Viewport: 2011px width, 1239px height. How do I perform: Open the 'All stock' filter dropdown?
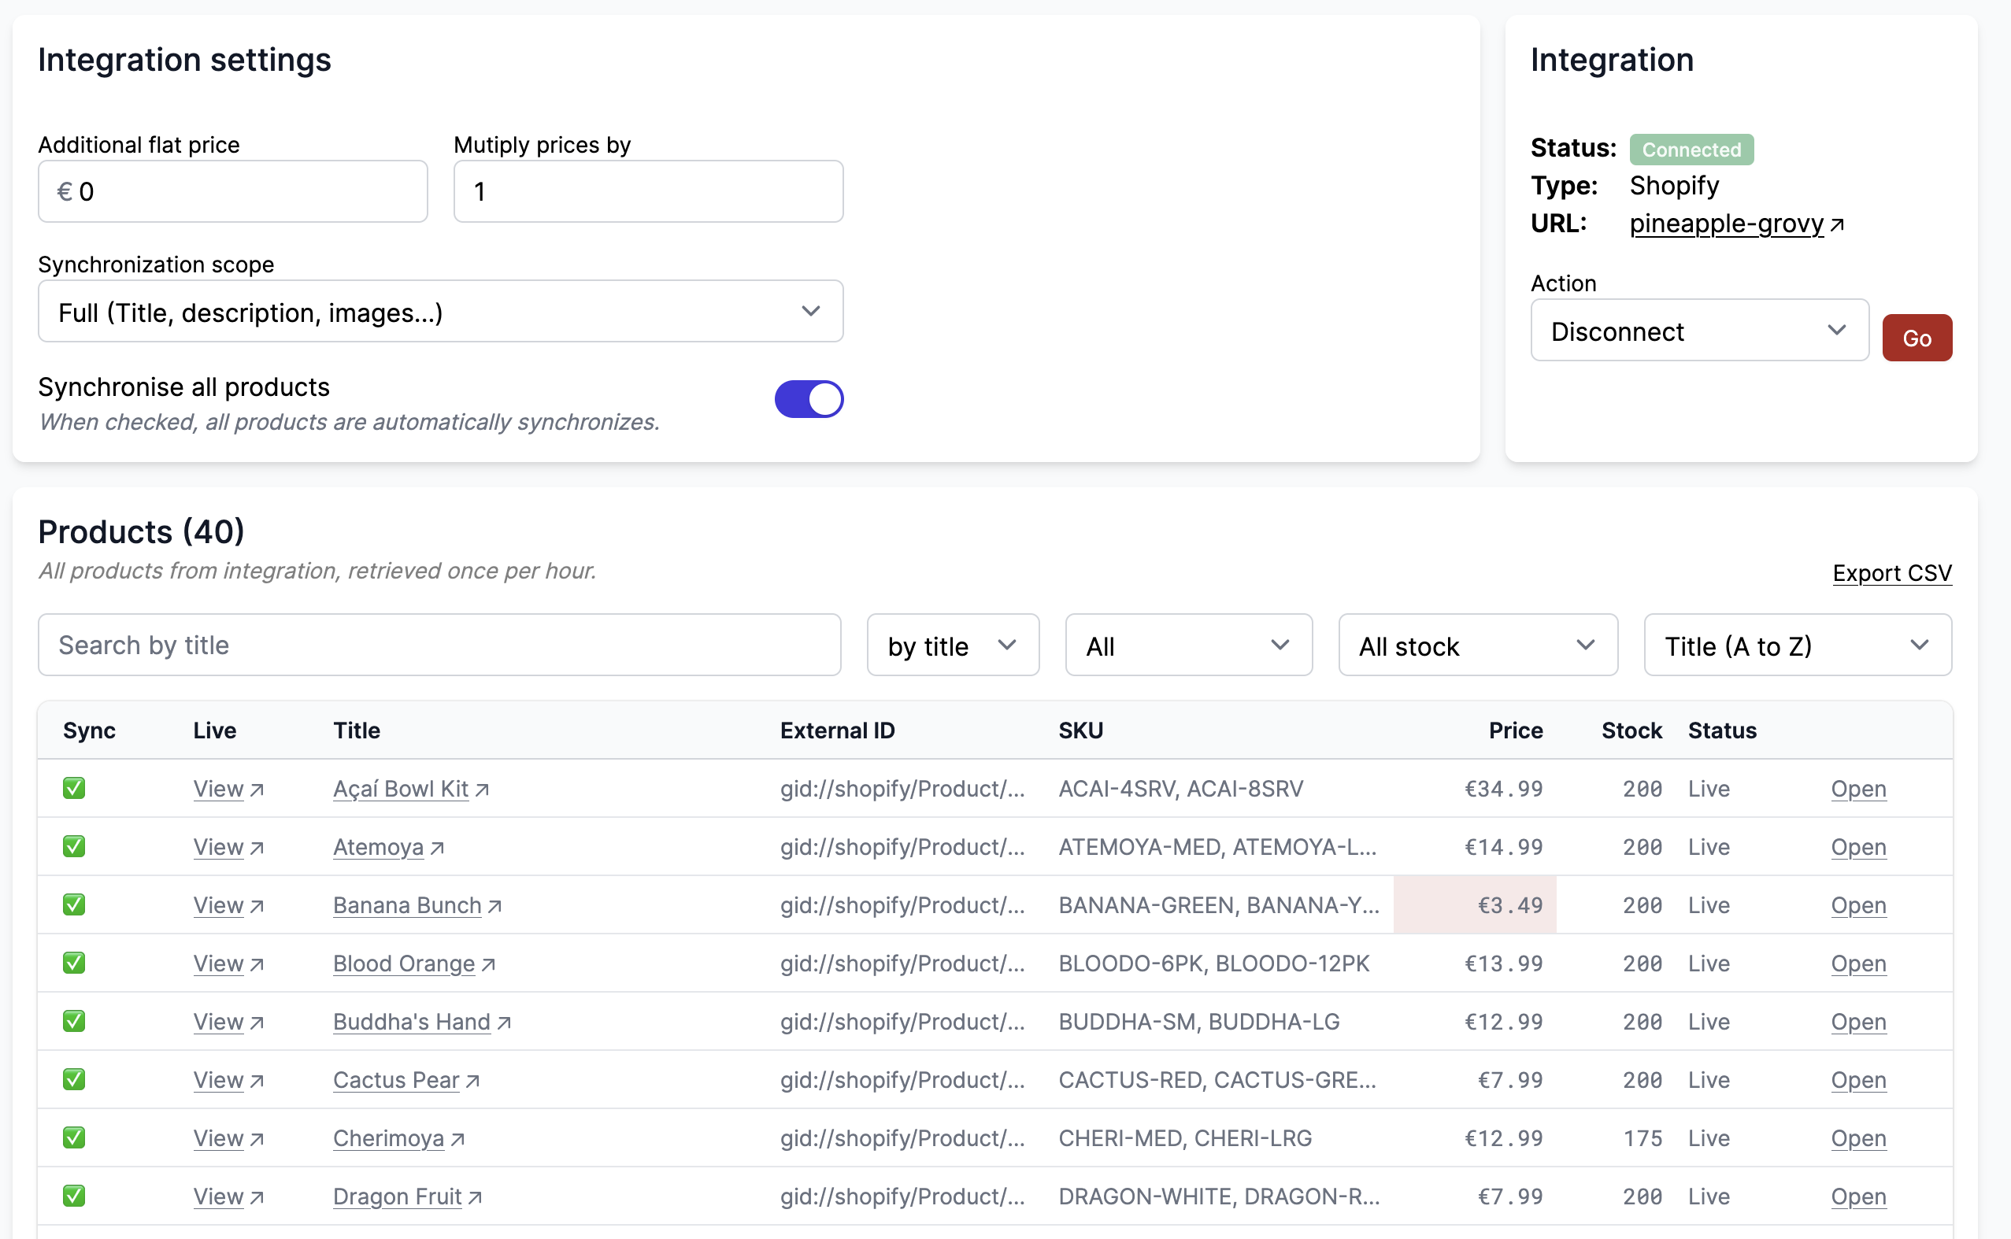(1476, 645)
